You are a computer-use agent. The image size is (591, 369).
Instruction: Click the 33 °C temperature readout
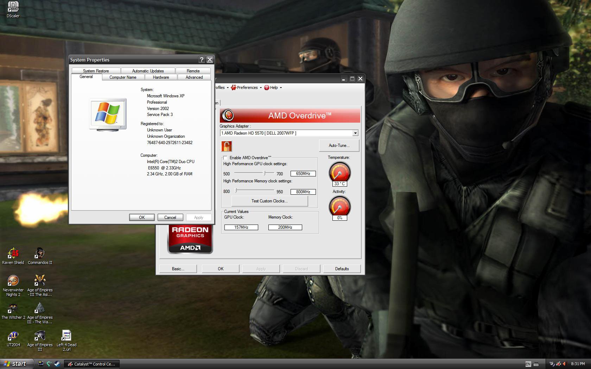pos(339,184)
